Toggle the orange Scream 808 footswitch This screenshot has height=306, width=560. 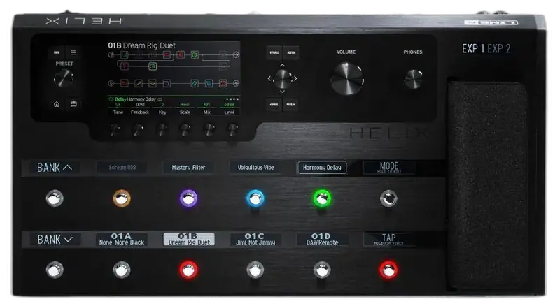pos(122,198)
